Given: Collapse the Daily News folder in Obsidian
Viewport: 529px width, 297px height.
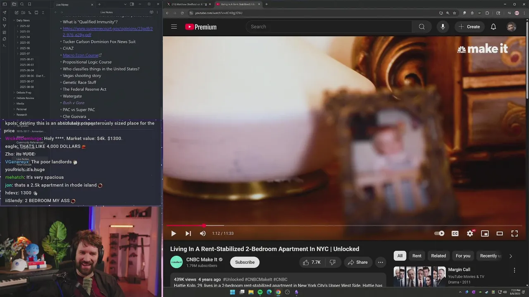Looking at the screenshot, I should (x=14, y=20).
